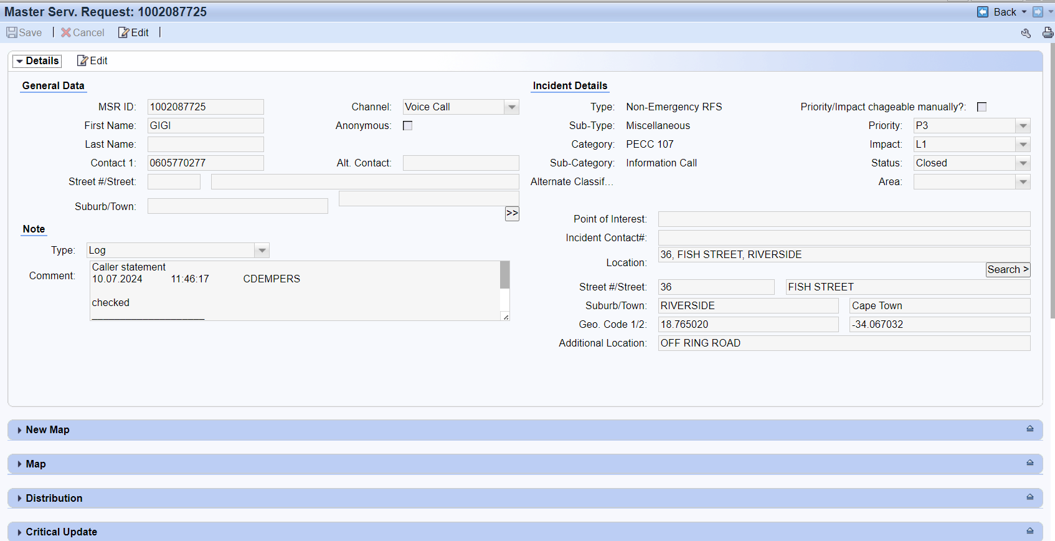This screenshot has width=1055, height=541.
Task: Click the Distribution panel right-side icon
Action: [x=1030, y=497]
